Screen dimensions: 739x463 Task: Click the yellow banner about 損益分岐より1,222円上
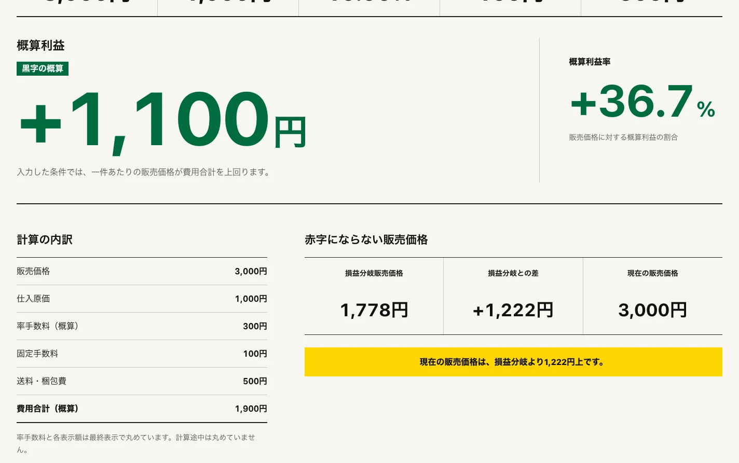pyautogui.click(x=513, y=362)
